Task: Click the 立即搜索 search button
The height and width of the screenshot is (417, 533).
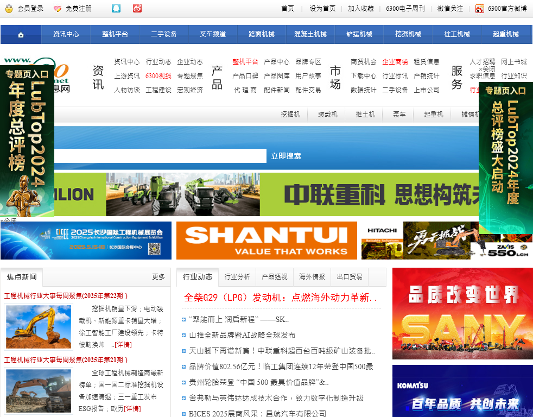Action: point(286,156)
